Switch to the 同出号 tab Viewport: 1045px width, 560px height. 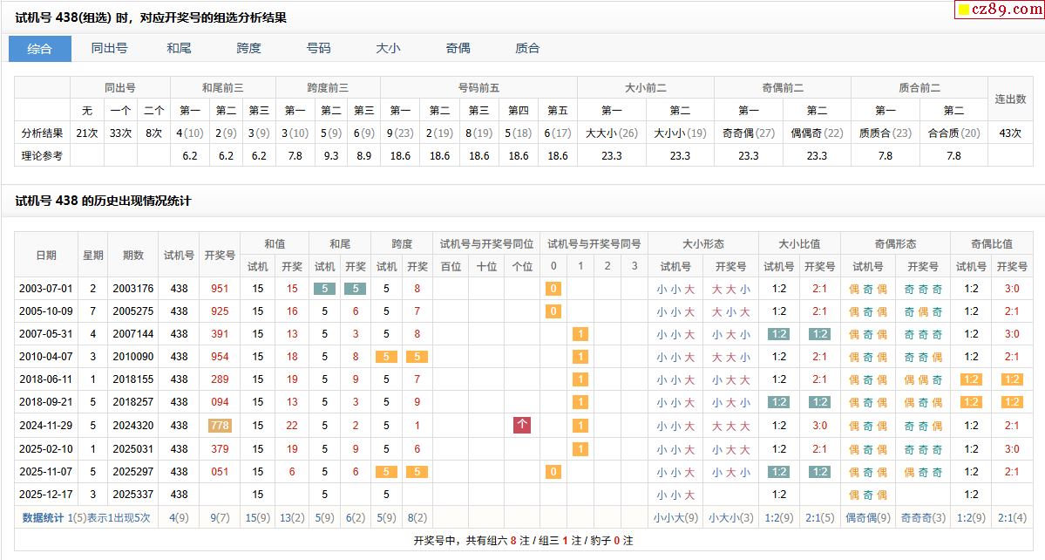tap(110, 49)
